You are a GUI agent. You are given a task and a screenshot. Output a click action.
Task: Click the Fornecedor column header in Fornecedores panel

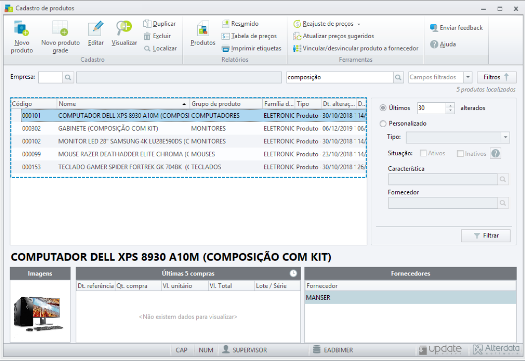(410, 286)
